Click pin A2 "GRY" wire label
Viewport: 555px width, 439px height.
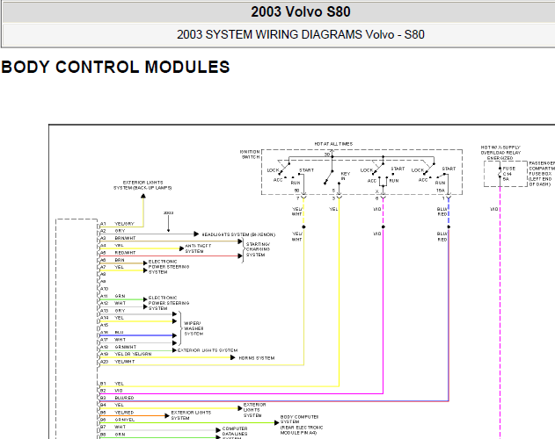(120, 231)
